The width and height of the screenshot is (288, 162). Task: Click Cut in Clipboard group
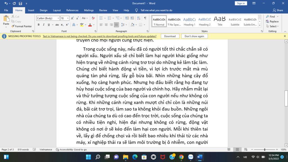click(x=15, y=17)
